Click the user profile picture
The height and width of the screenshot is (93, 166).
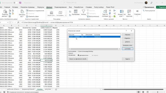[146, 3]
